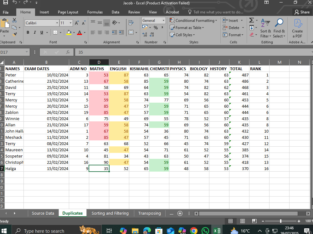Open WhatsApp from the taskbar
The image size is (313, 234).
coord(205,231)
